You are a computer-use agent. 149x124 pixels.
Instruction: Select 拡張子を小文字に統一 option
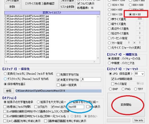[71, 102]
